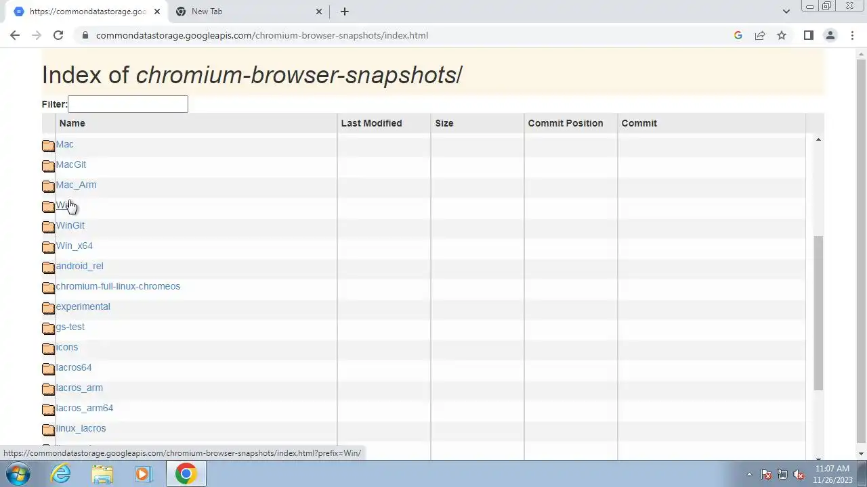
Task: Open File Explorer from the taskbar
Action: point(102,473)
